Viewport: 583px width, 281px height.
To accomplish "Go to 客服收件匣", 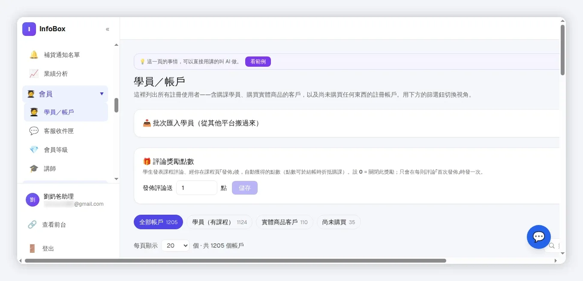I will point(65,131).
